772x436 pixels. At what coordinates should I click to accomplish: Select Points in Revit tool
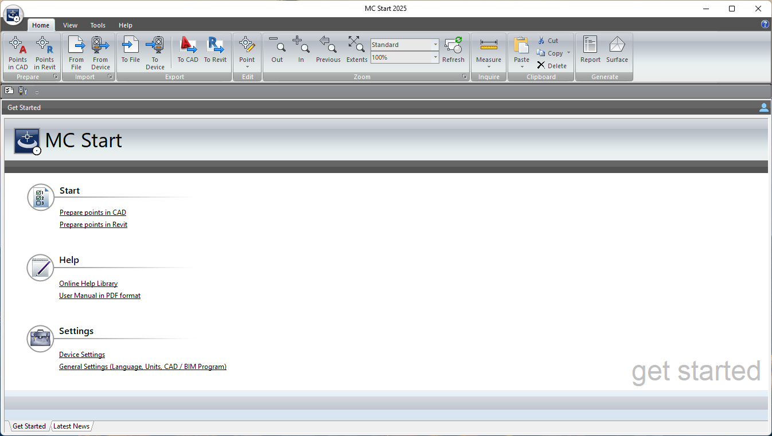click(x=45, y=53)
